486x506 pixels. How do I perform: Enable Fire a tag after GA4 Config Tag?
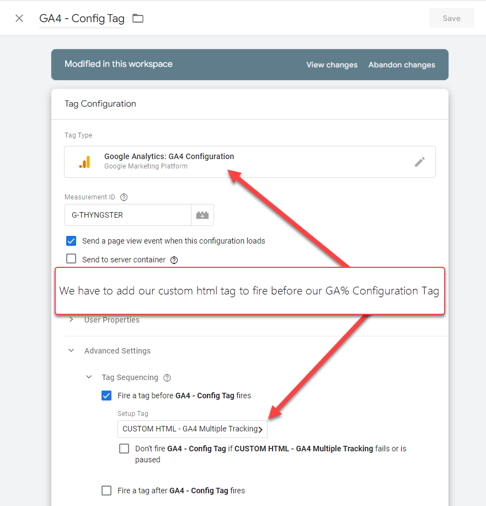coord(106,491)
